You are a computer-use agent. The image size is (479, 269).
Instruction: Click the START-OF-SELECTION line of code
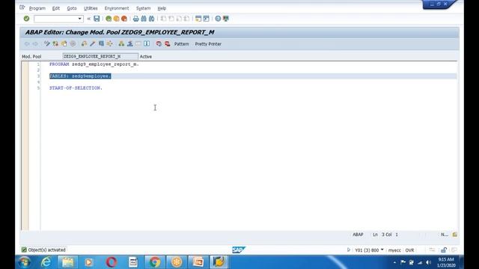[76, 88]
